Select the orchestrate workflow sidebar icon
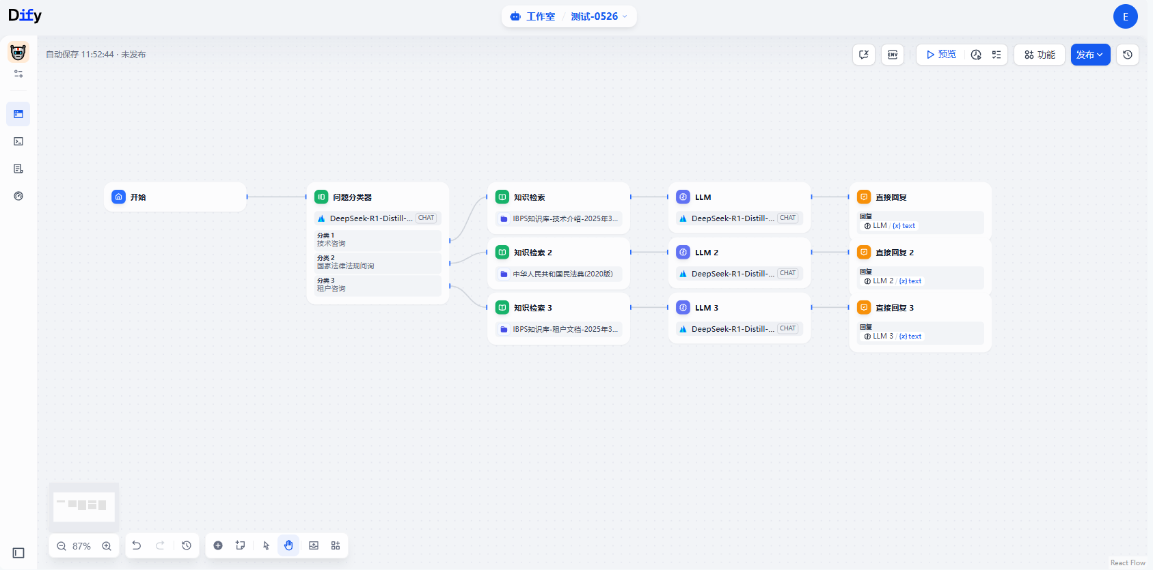1153x570 pixels. click(x=18, y=114)
